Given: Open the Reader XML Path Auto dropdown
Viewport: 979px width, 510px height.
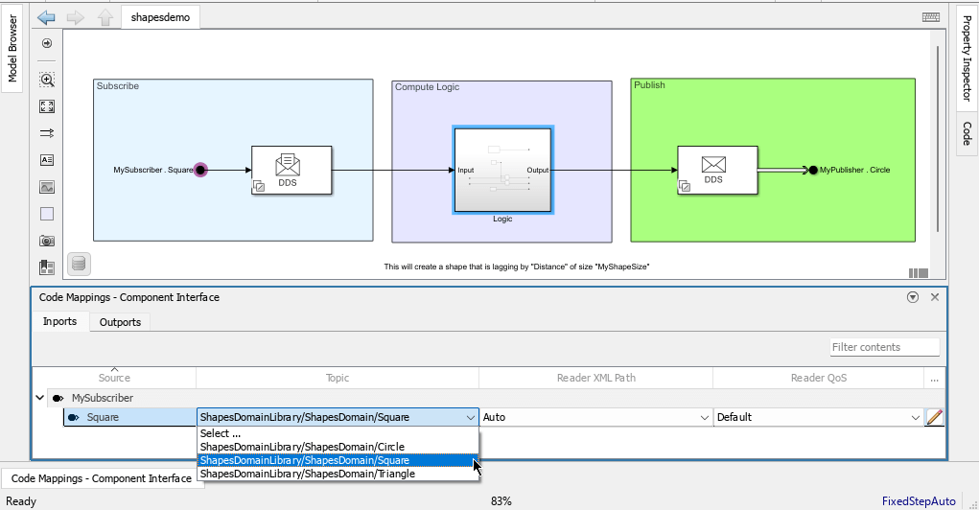Looking at the screenshot, I should (x=595, y=417).
